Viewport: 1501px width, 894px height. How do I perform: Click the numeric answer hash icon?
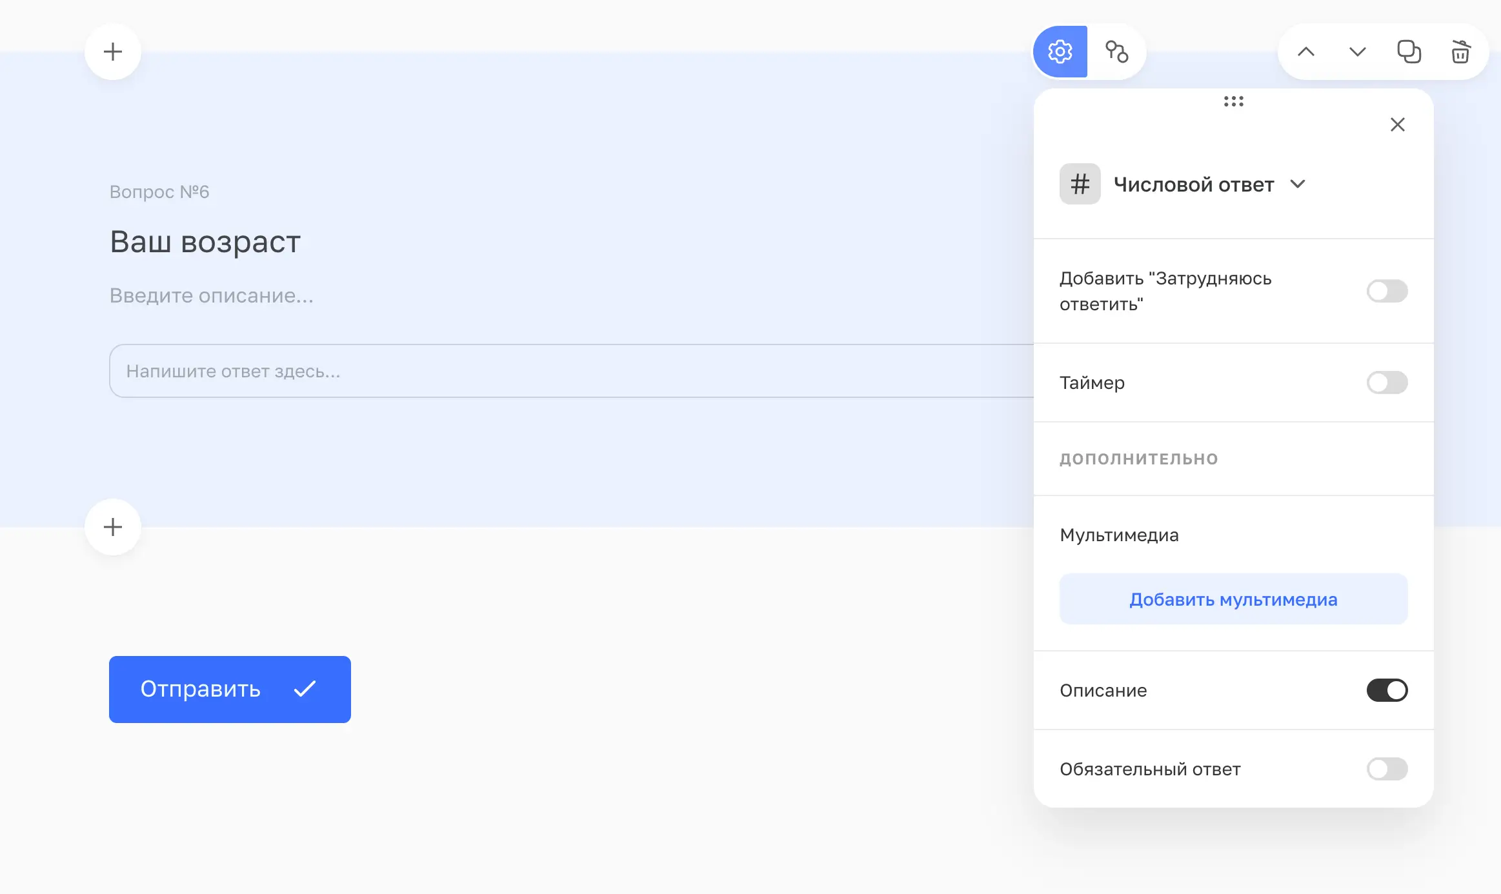coord(1080,184)
